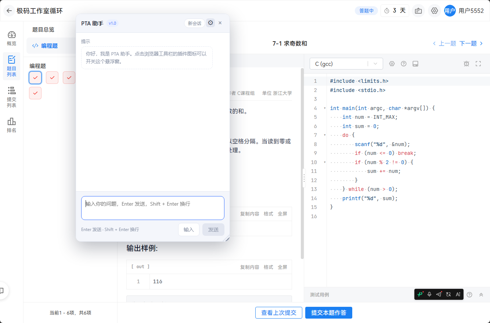Open the briefcase icon in the top bar

(418, 11)
